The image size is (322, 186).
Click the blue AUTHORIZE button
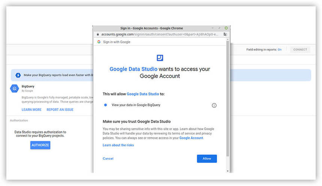(40, 145)
